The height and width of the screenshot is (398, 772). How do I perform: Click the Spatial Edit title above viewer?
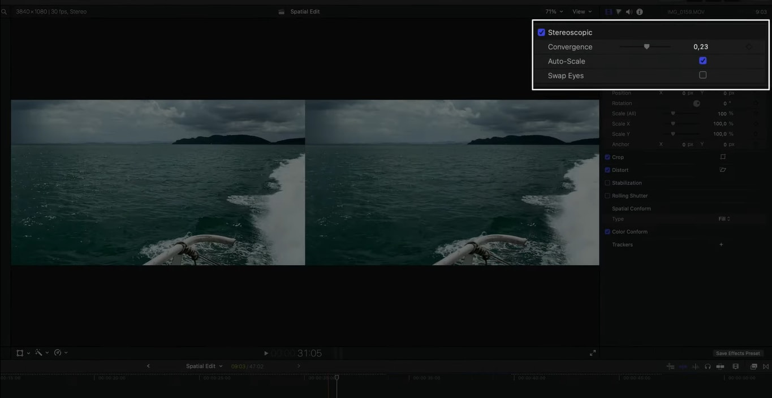305,11
